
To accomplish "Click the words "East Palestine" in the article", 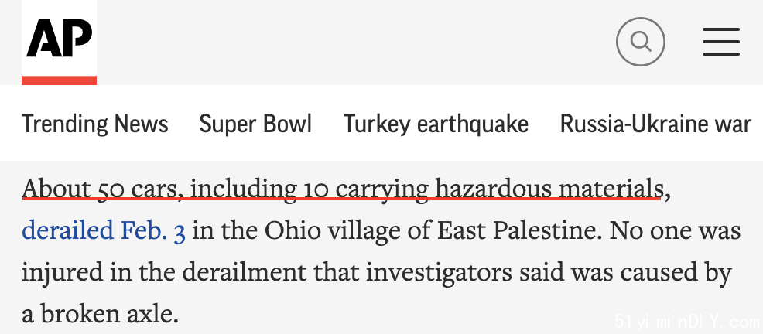I will click(x=517, y=230).
